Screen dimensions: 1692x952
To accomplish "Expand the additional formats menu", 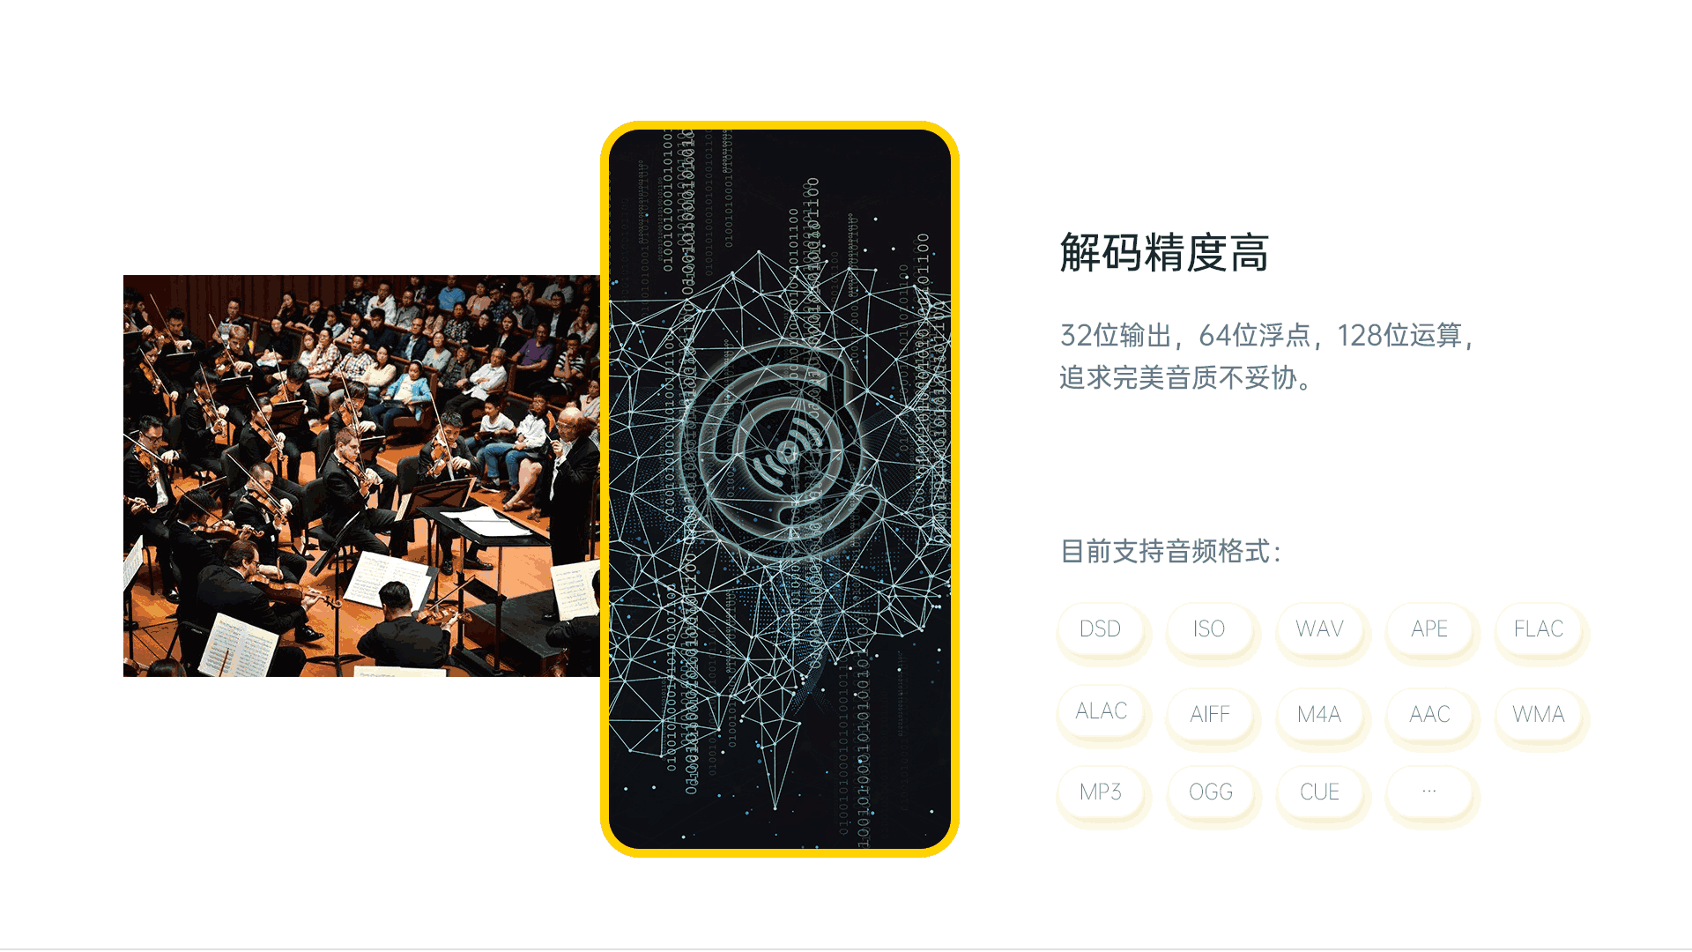I will (x=1427, y=792).
